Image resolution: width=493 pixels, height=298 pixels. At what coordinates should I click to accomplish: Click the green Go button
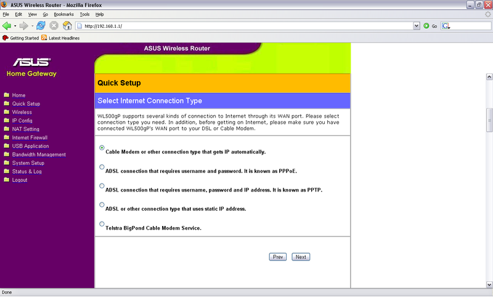tap(430, 26)
